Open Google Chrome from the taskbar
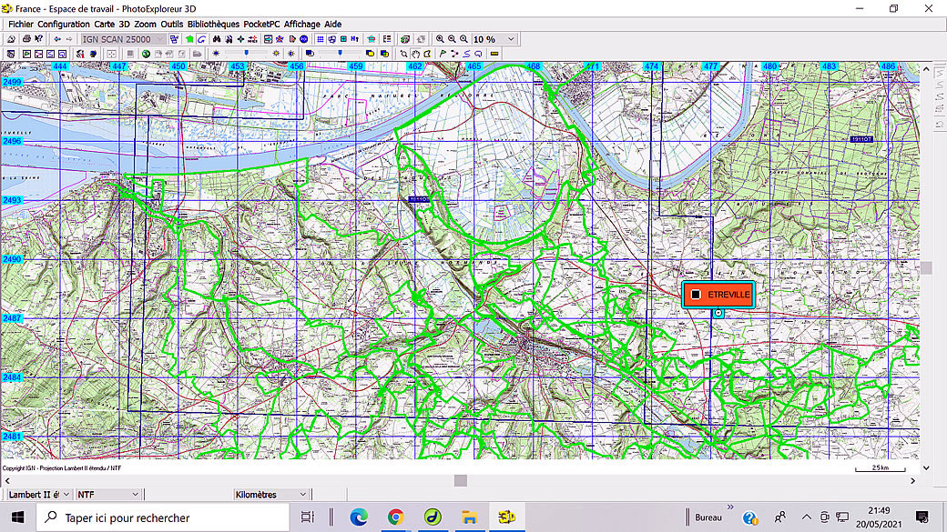 click(395, 517)
